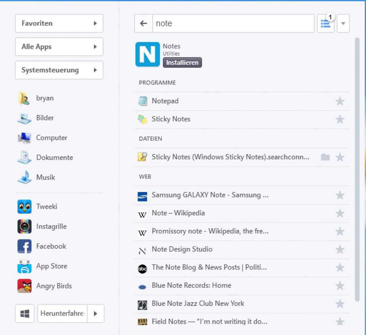Open the bryan user folder
The height and width of the screenshot is (335, 366).
click(x=36, y=98)
